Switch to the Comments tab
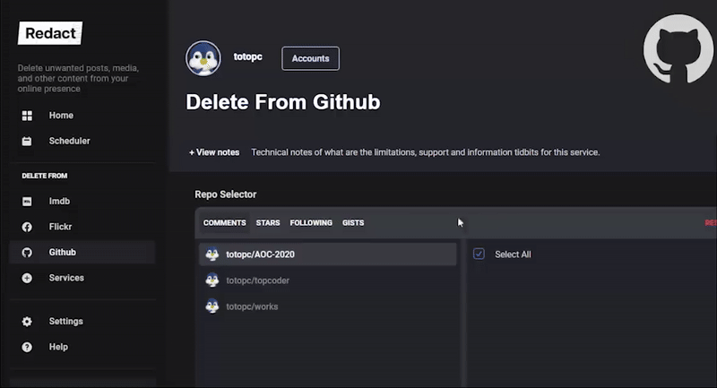Viewport: 717px width, 388px height. coord(225,222)
